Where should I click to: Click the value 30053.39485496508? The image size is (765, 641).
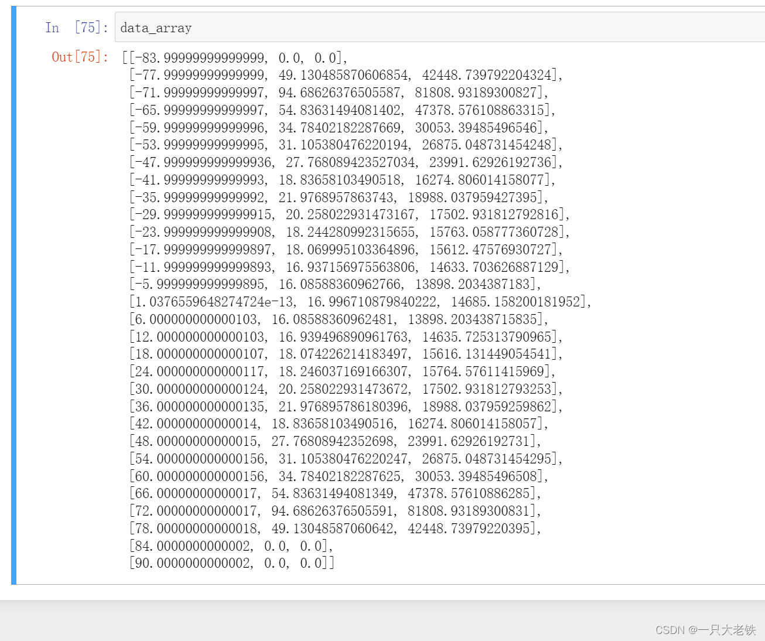pyautogui.click(x=476, y=476)
